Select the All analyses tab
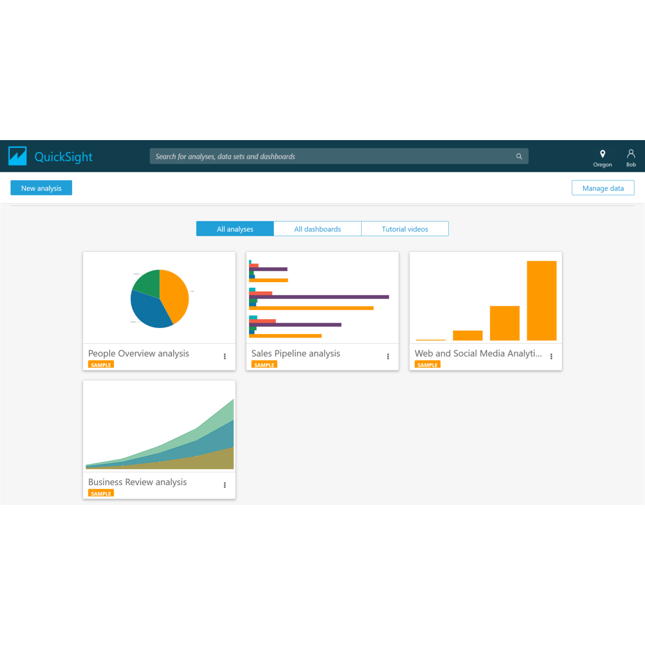Image resolution: width=645 pixels, height=645 pixels. coord(235,228)
